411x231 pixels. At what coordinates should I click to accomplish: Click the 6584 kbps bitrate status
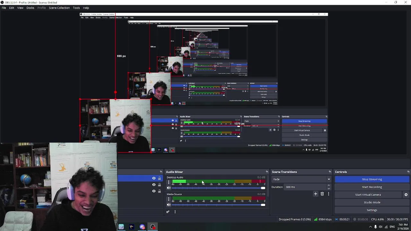click(323, 219)
